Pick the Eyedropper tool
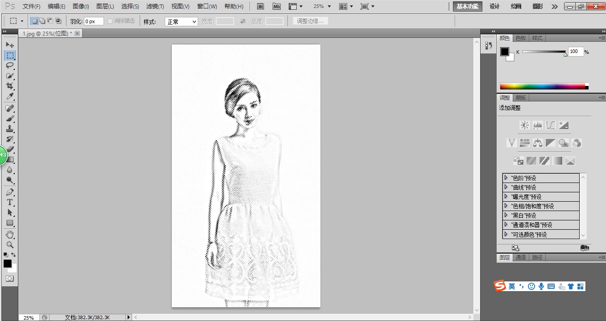 click(x=10, y=97)
